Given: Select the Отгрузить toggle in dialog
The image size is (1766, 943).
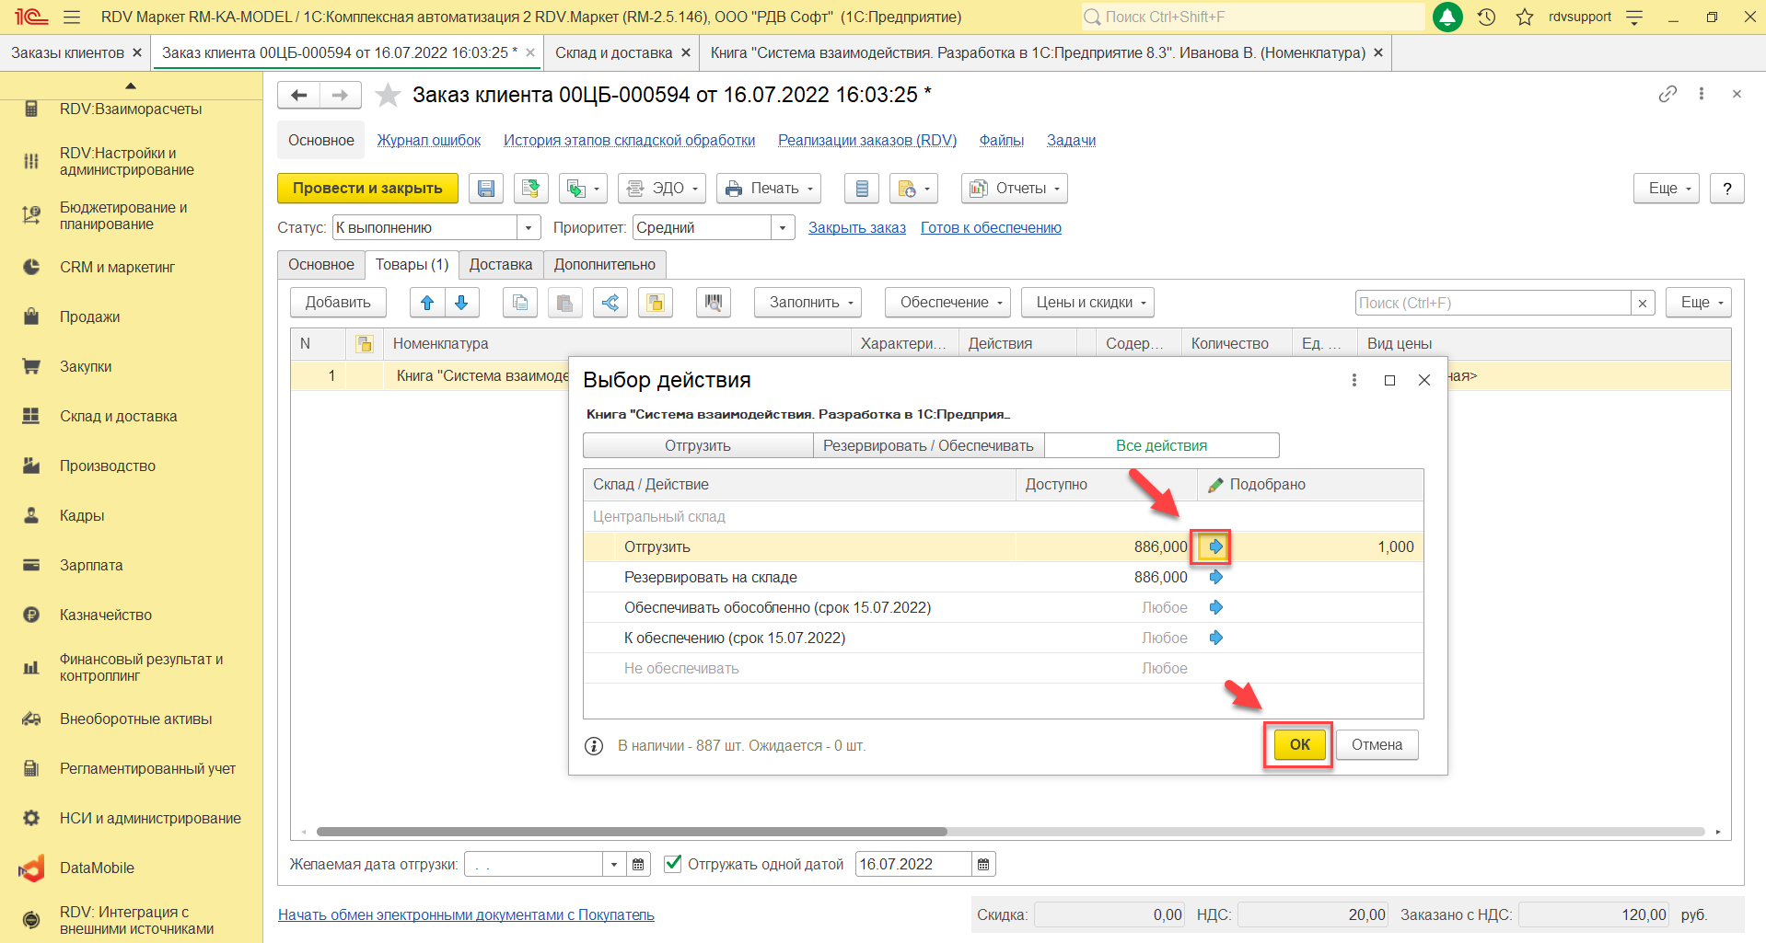Looking at the screenshot, I should 697,445.
